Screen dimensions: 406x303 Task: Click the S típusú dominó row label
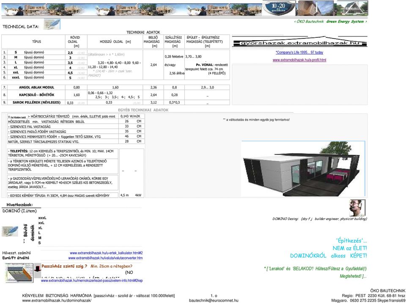29,52
